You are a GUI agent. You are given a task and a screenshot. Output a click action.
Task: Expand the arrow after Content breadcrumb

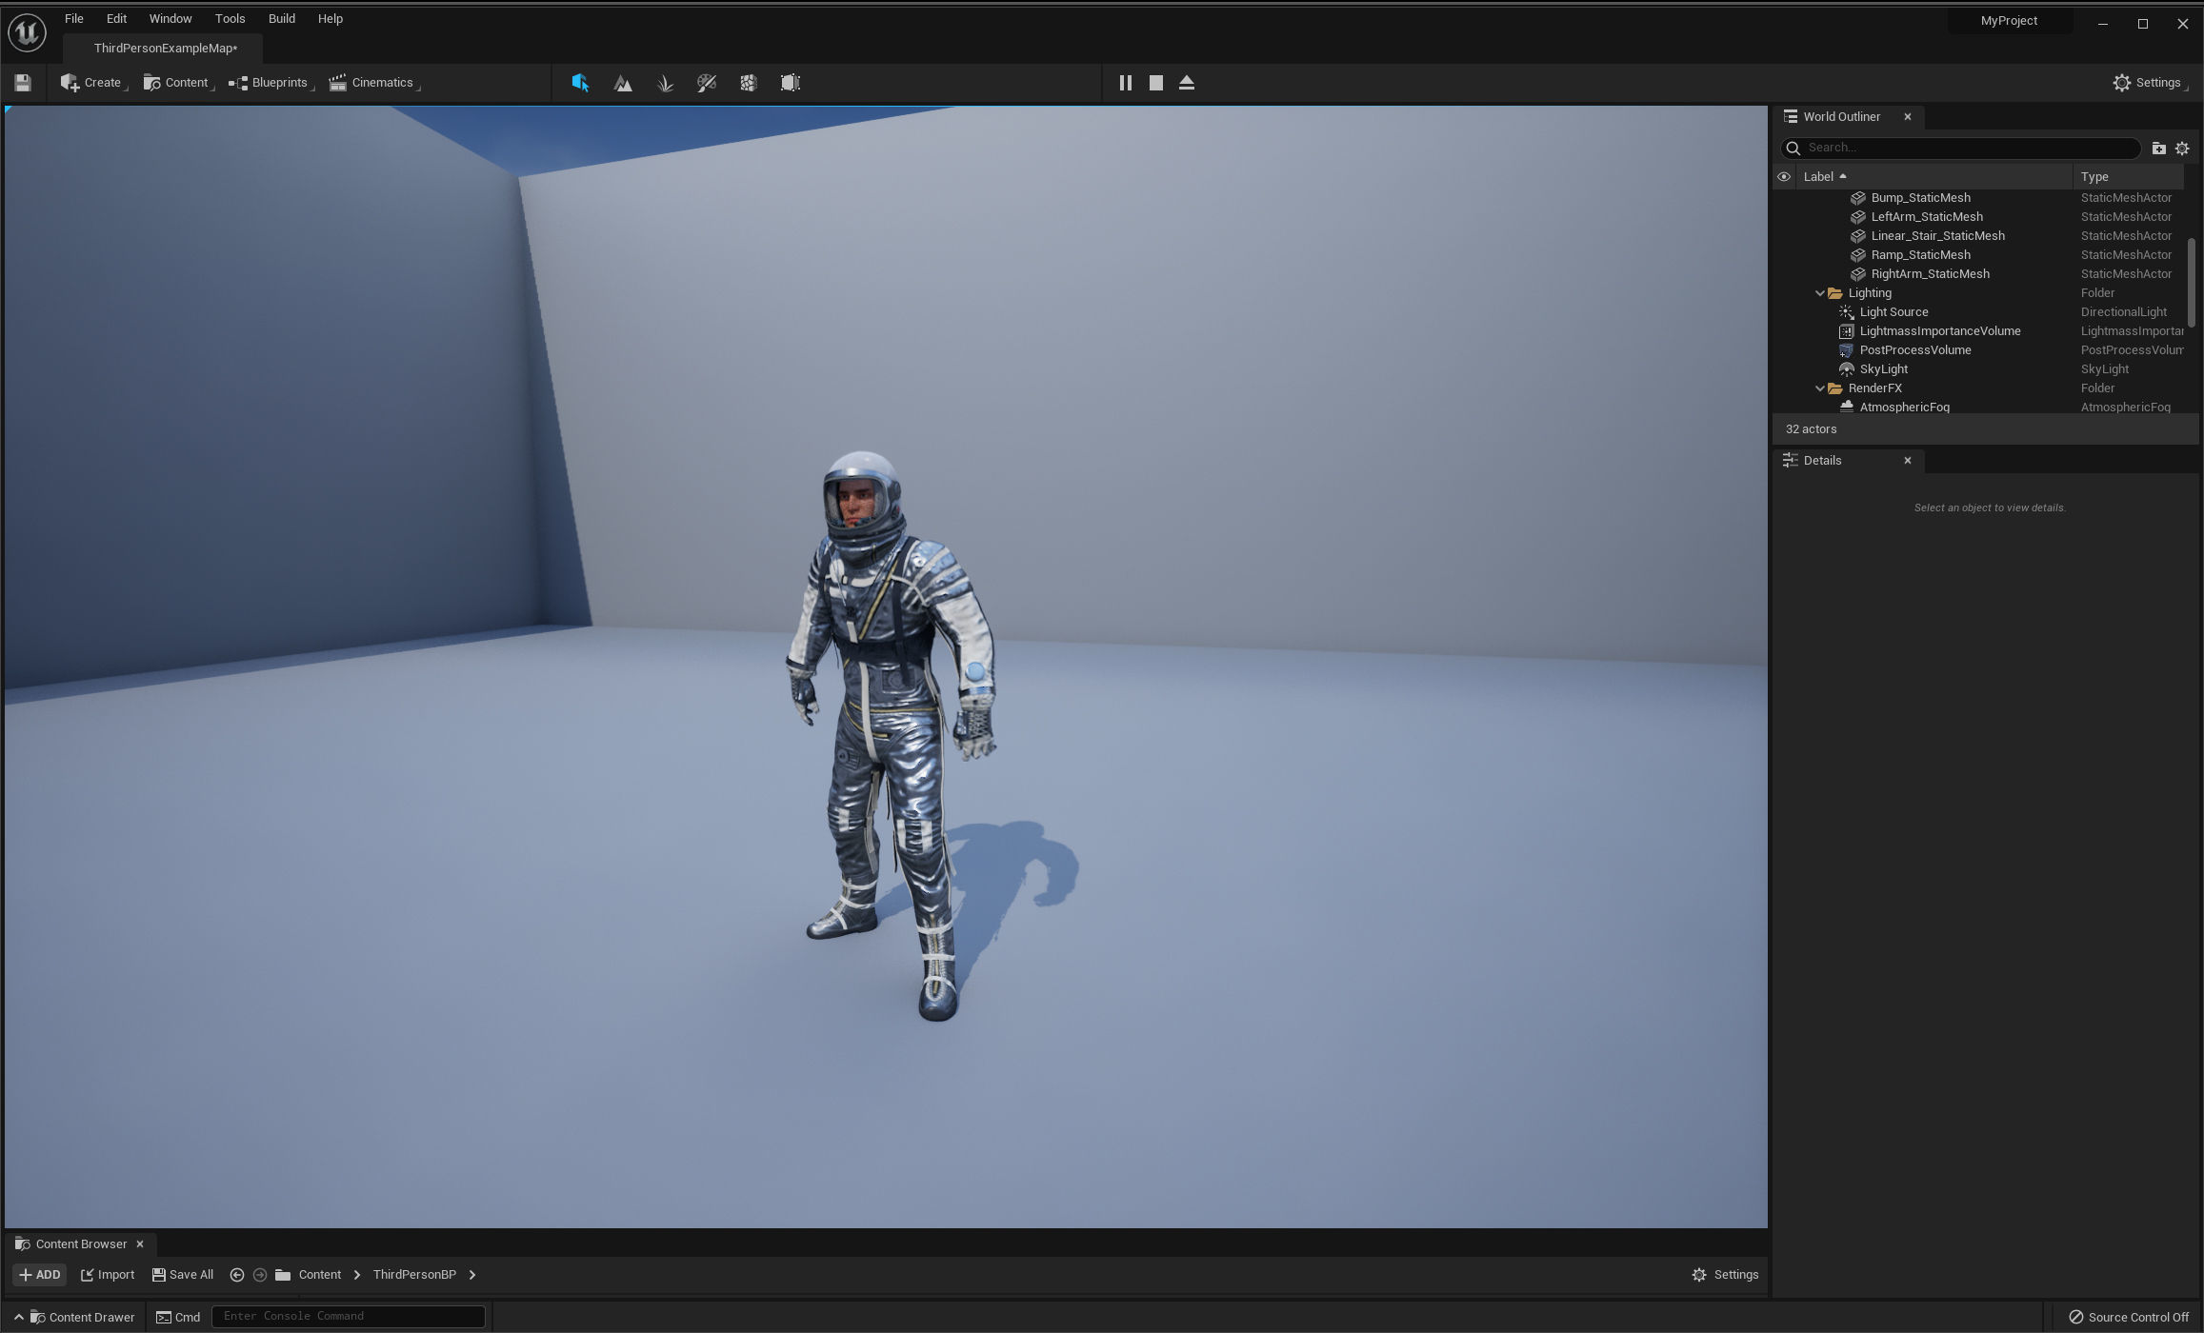[x=357, y=1275]
